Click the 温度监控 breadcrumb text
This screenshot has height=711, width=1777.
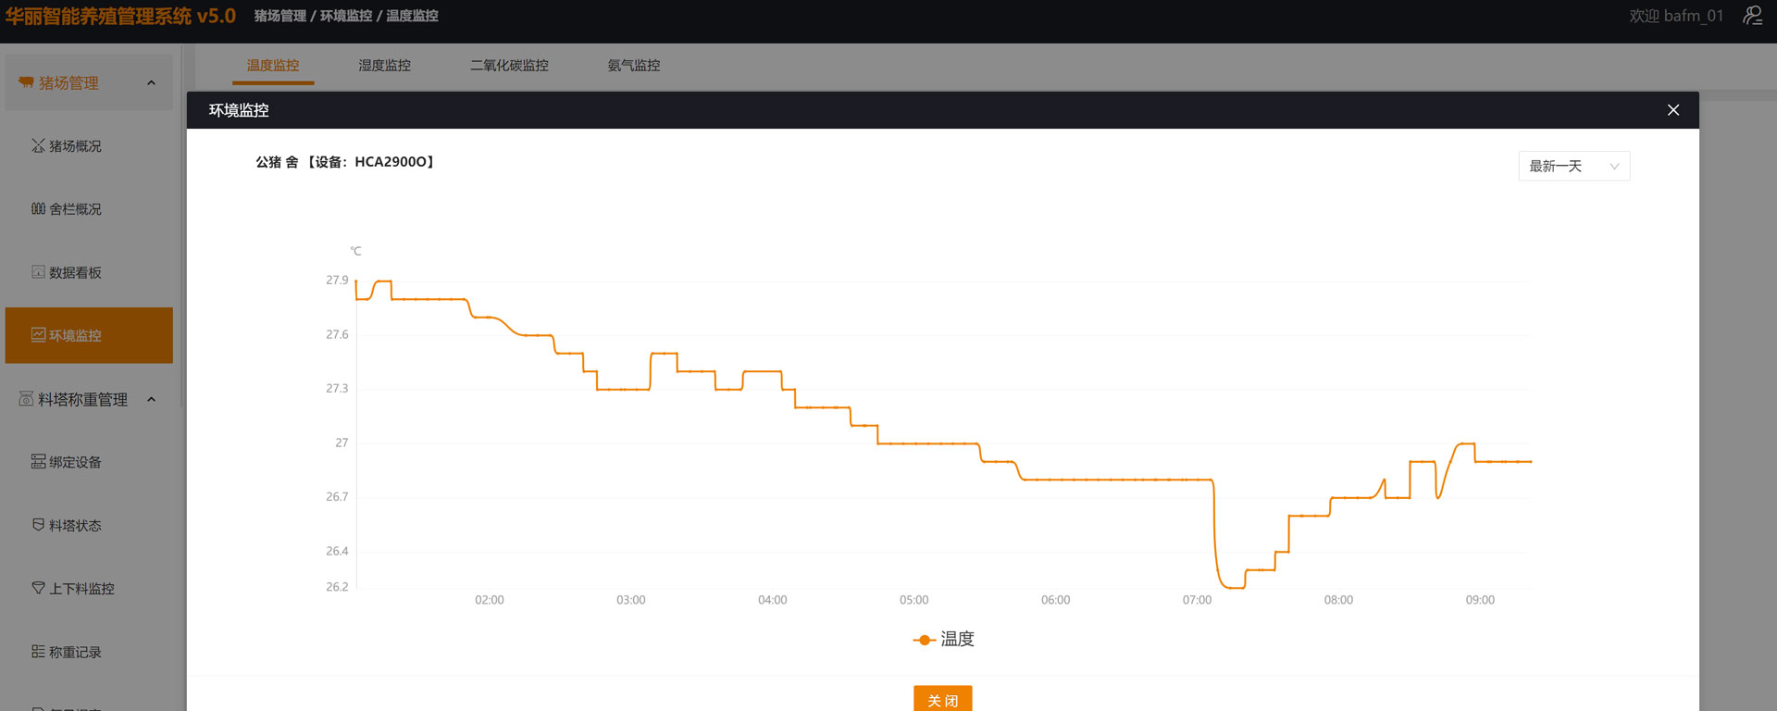[412, 16]
